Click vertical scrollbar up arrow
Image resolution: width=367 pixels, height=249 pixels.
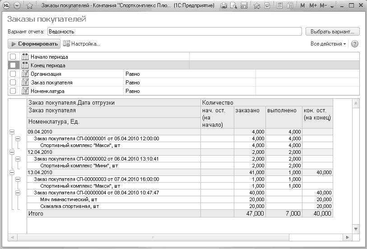(x=356, y=103)
